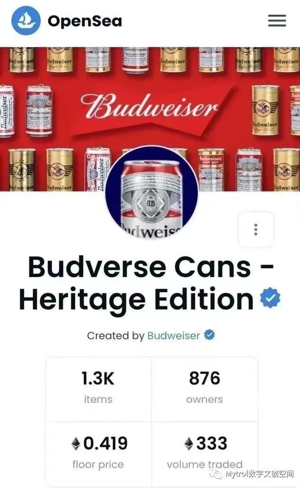Click the Ethereum icon beside volume traded
This screenshot has width=300, height=488.
click(189, 444)
